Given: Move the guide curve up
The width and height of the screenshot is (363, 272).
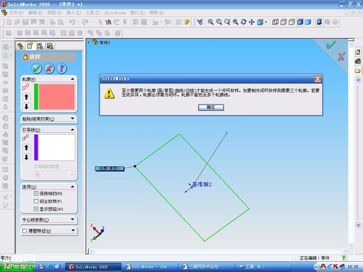Looking at the screenshot, I should [26, 148].
